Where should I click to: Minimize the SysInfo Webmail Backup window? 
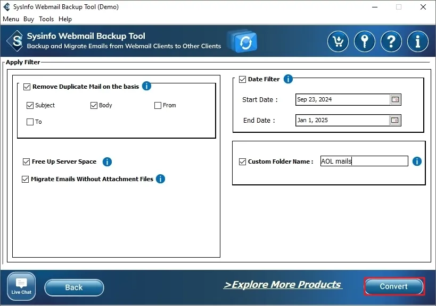[x=375, y=7]
